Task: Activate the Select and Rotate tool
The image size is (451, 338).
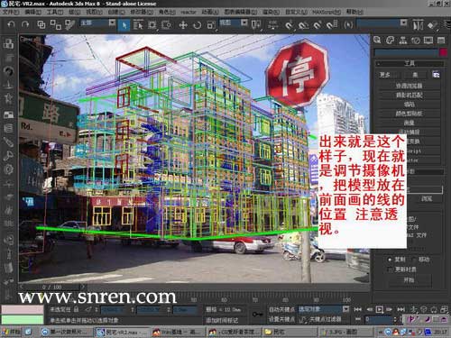Action: 198,24
